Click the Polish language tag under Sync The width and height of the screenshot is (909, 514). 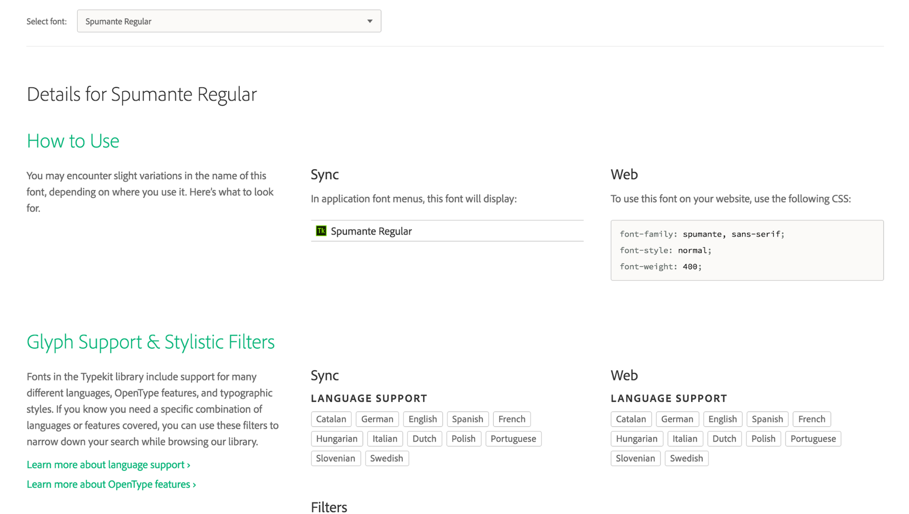[462, 438]
